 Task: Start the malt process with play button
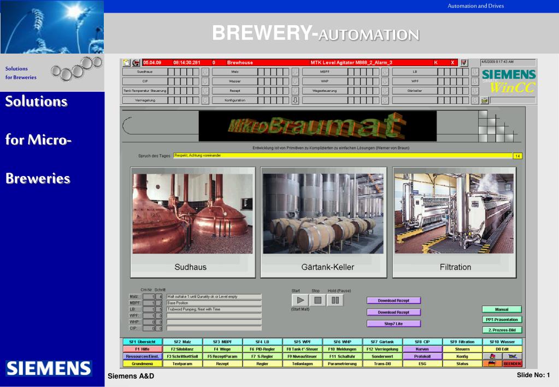[300, 300]
